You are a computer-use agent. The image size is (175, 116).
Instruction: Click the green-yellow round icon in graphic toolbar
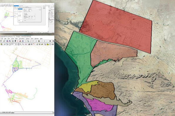[x=1, y=44]
